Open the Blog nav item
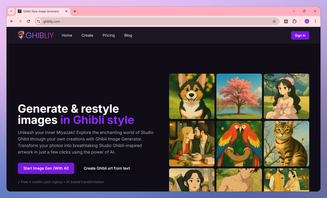The image size is (327, 198). (x=128, y=35)
